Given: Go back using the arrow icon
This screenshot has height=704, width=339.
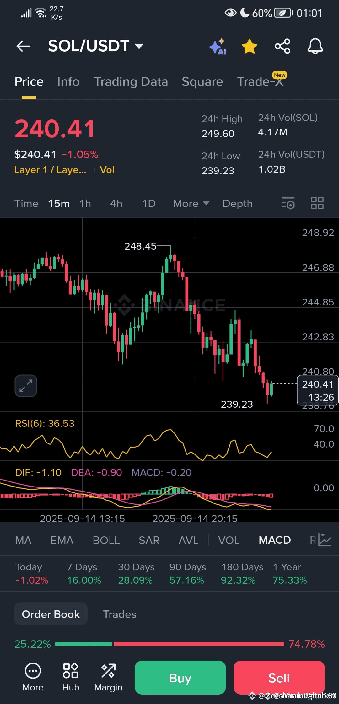Looking at the screenshot, I should (24, 46).
